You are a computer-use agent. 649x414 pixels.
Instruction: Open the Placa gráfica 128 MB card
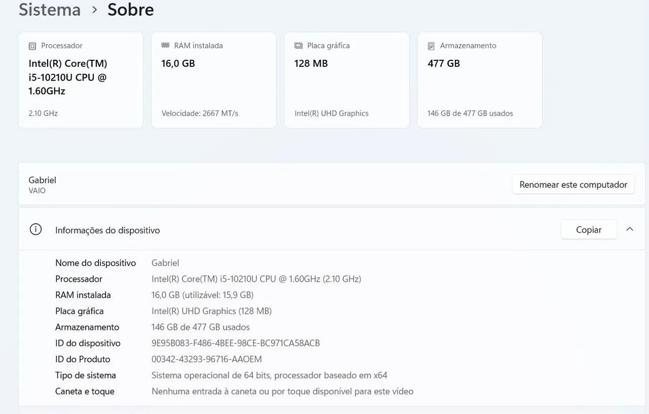pyautogui.click(x=347, y=80)
